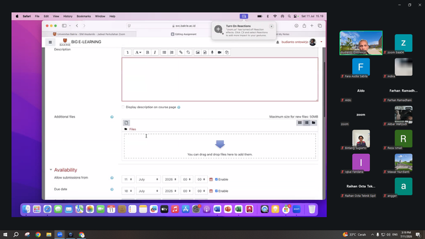Insert media file in editor

(x=205, y=52)
